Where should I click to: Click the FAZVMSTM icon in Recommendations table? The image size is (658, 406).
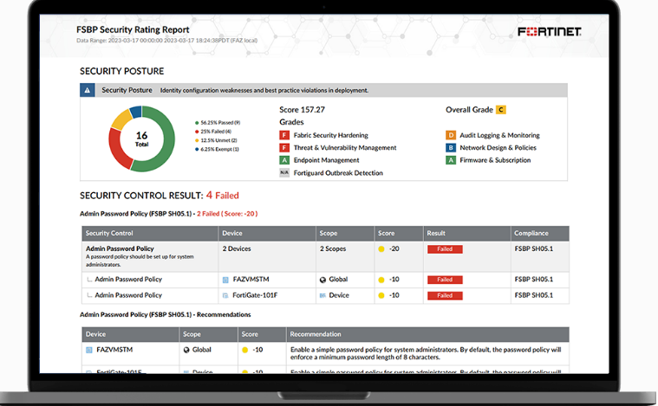pyautogui.click(x=89, y=351)
